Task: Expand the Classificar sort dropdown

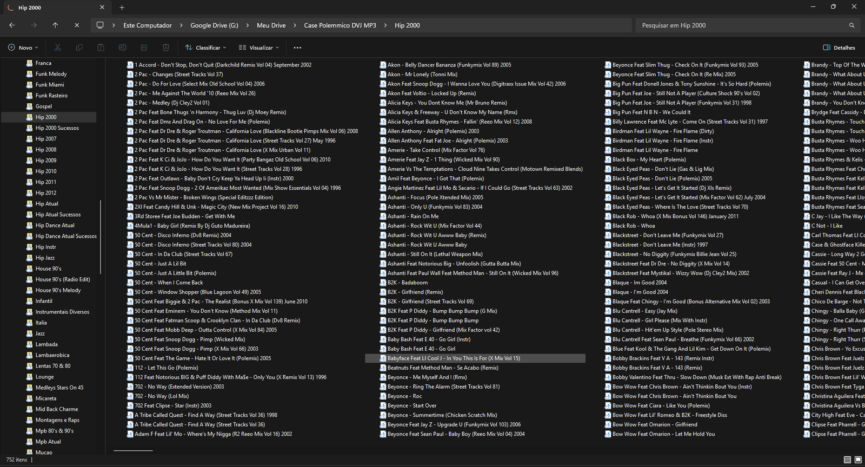Action: [205, 48]
